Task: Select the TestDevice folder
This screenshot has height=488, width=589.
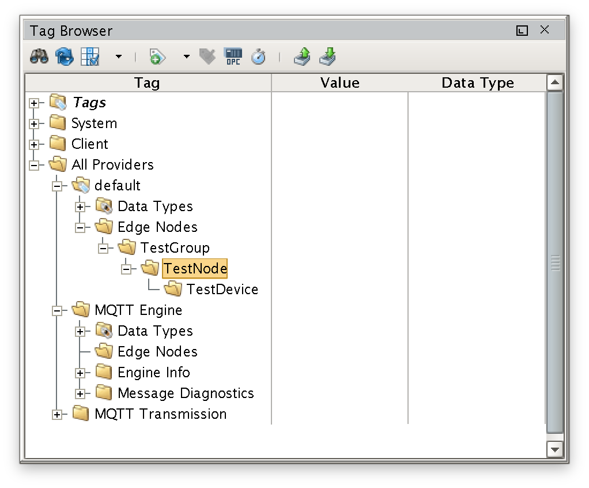Action: 222,289
